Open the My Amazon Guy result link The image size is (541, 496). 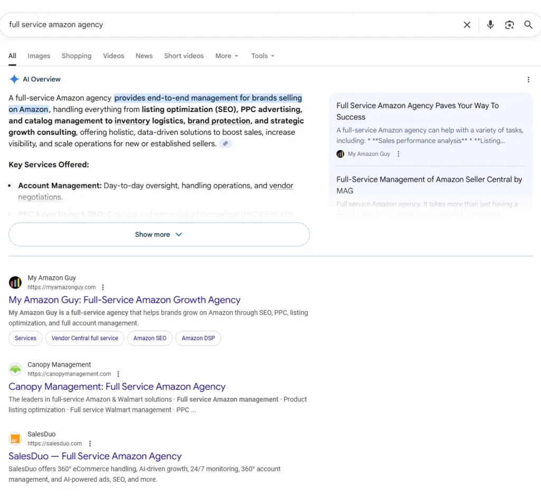coord(124,300)
